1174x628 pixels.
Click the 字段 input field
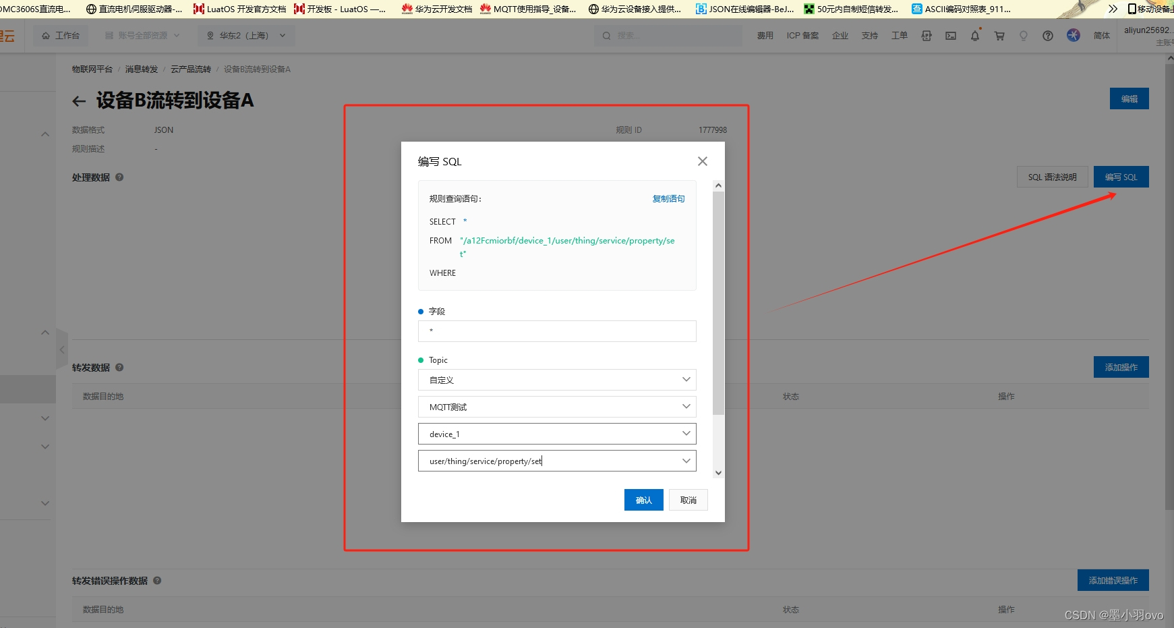tap(557, 331)
